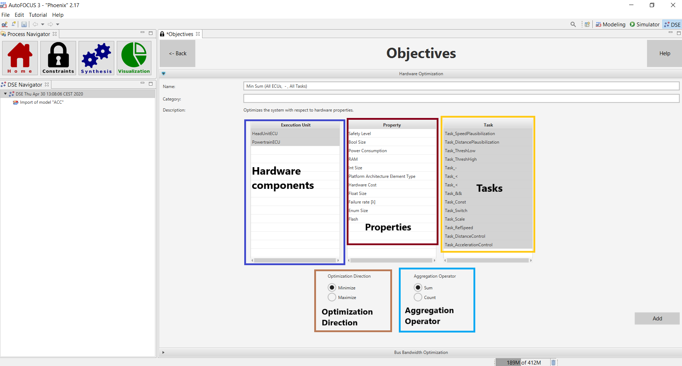The width and height of the screenshot is (682, 366).
Task: Close the DSE Navigator view
Action: coord(47,84)
